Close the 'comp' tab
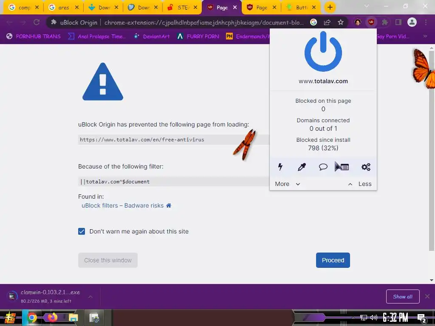 [37, 8]
